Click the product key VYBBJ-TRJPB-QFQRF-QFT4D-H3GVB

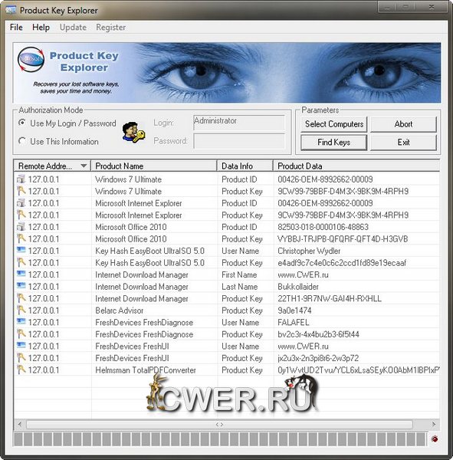(343, 238)
